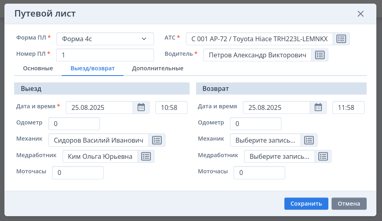Click Возврат Медработник Выберите запись field
The height and width of the screenshot is (221, 382).
coord(280,156)
